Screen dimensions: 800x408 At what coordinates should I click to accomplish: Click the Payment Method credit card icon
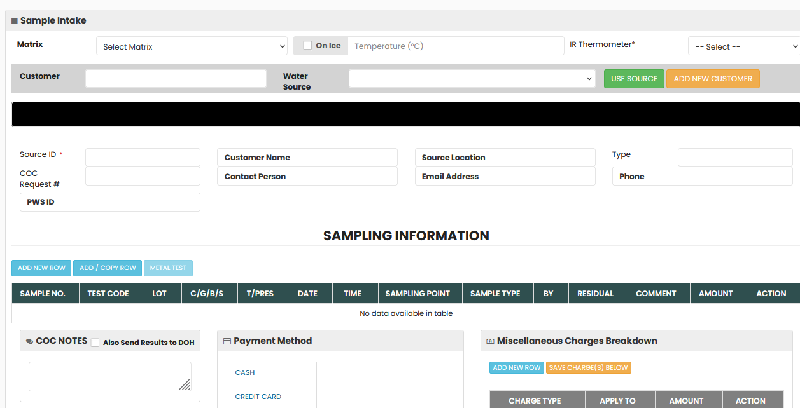[227, 341]
